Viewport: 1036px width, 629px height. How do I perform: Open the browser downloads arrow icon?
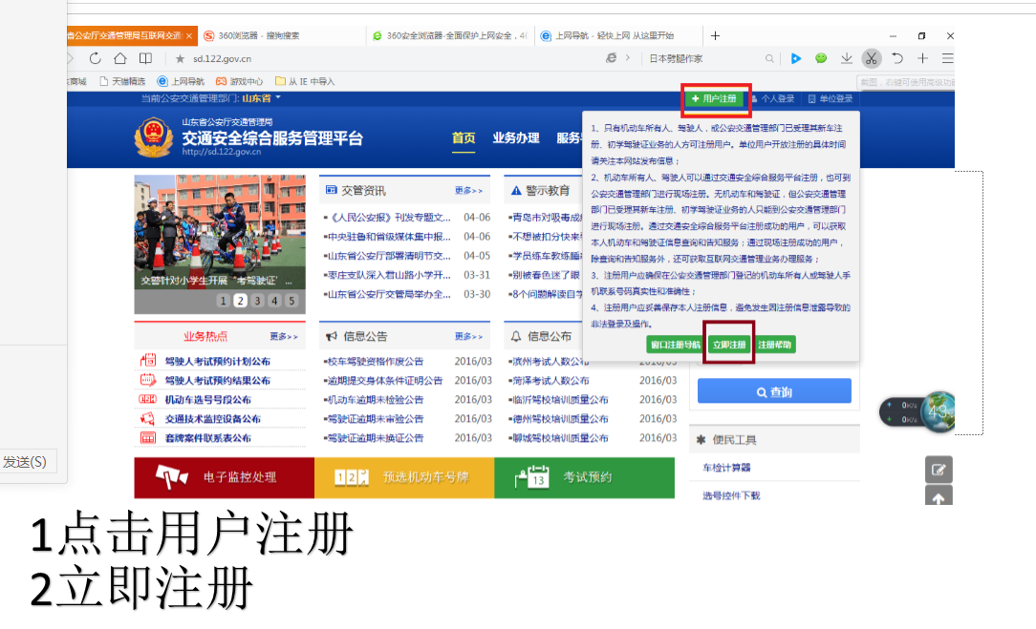846,58
